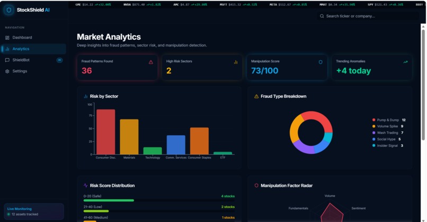
Task: Click the Materials bar in chart
Action: click(129, 137)
